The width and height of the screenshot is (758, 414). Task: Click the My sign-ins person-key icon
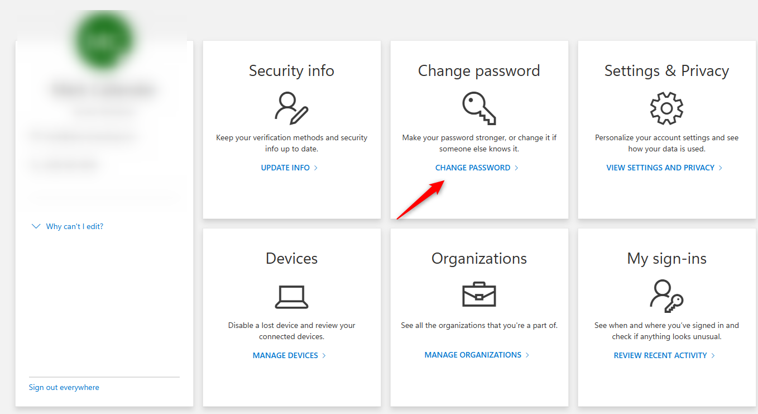pos(666,296)
